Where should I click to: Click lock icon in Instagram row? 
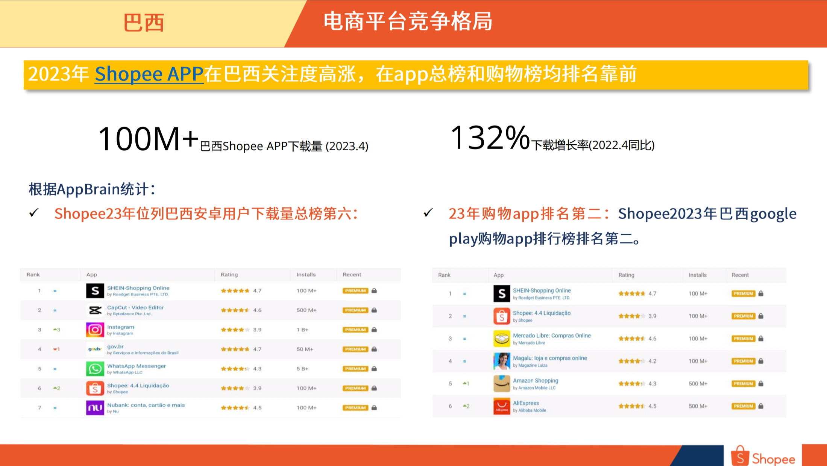coord(374,330)
